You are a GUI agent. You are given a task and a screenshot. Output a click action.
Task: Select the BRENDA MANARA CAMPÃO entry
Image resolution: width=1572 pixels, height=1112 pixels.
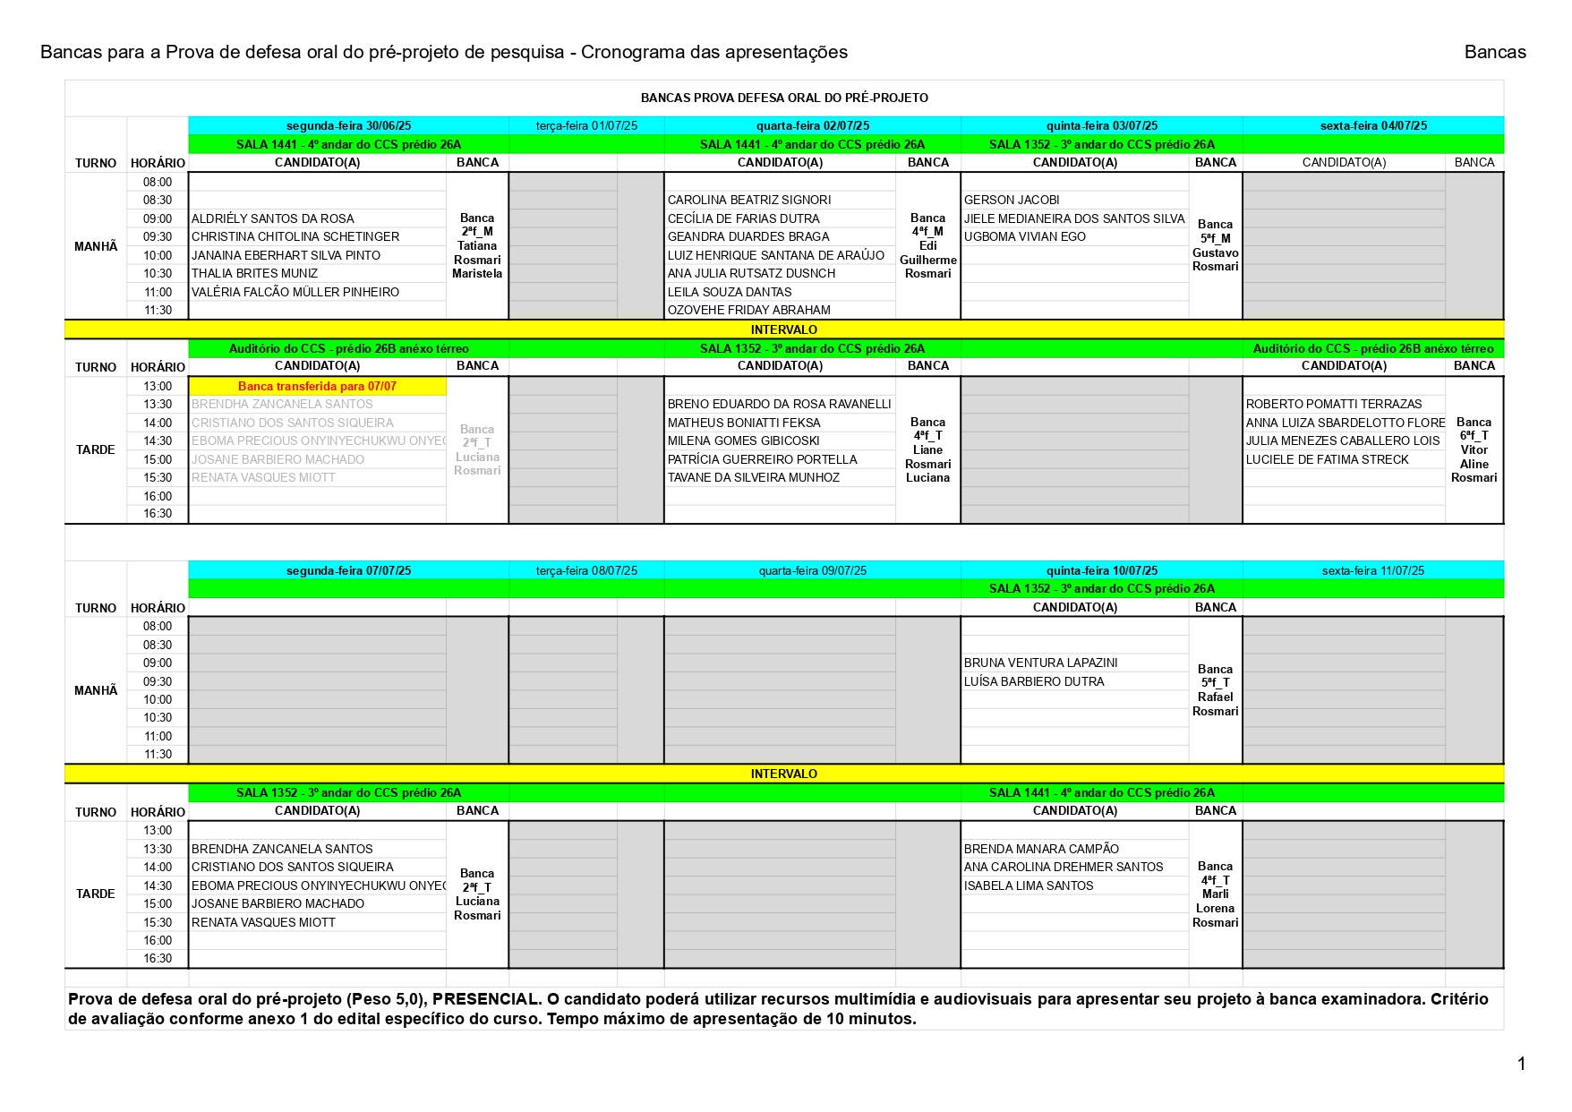tap(1041, 849)
